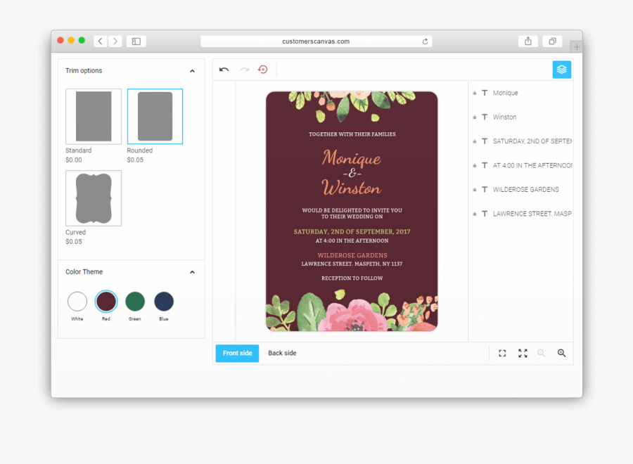
Task: Collapse the Color Theme section
Action: point(192,272)
